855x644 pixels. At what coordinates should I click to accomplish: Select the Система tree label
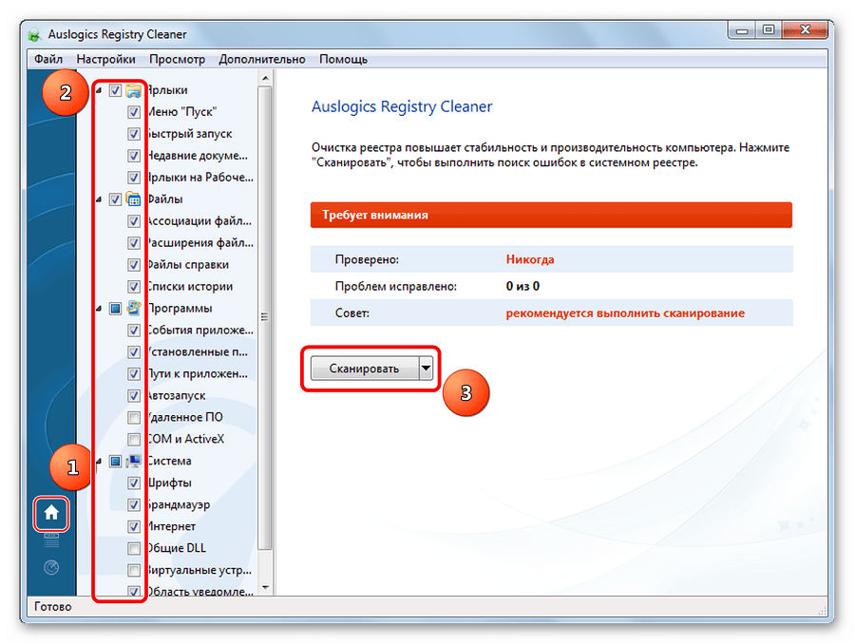[170, 462]
